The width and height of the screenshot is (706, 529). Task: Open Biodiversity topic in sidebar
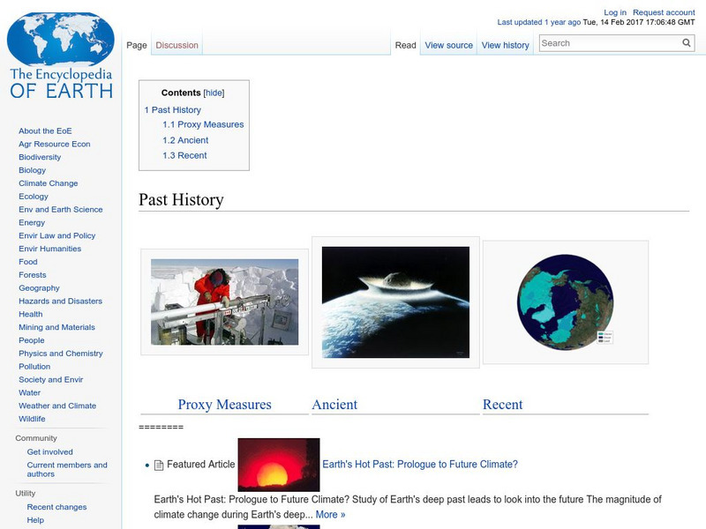coord(40,157)
